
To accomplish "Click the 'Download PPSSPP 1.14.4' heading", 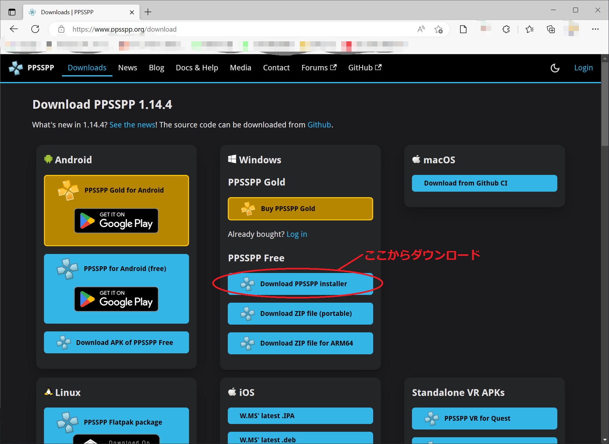I will 102,105.
